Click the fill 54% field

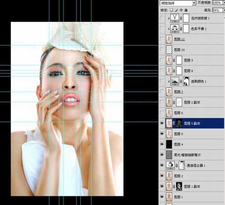(x=216, y=10)
